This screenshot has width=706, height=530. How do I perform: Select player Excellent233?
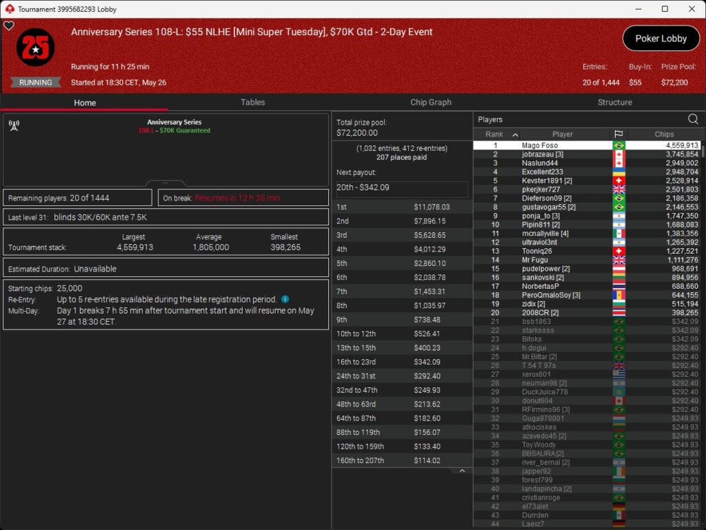(587, 172)
